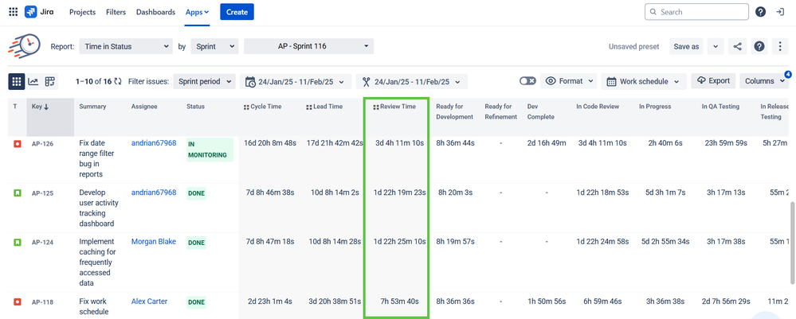Open issue key AP-118

[42, 301]
